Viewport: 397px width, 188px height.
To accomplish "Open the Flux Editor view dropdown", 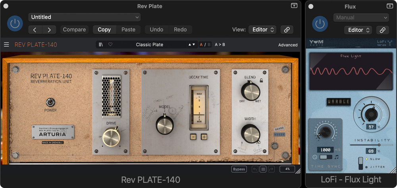I will click(x=358, y=30).
